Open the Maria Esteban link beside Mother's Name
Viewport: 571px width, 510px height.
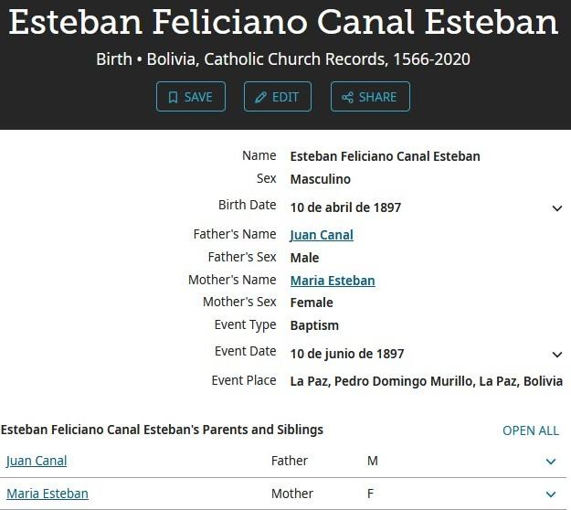click(333, 281)
